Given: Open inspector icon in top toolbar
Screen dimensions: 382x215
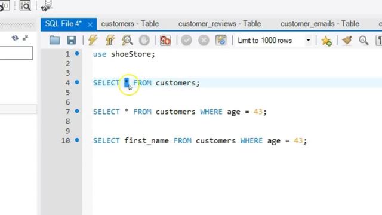Looking at the screenshot, I should [25, 5].
